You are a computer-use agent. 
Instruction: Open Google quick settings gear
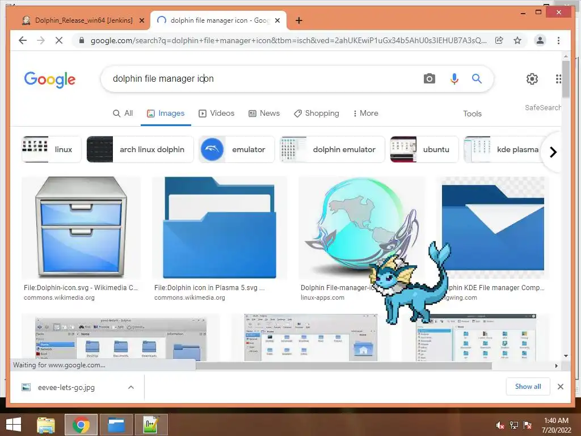[x=532, y=78]
